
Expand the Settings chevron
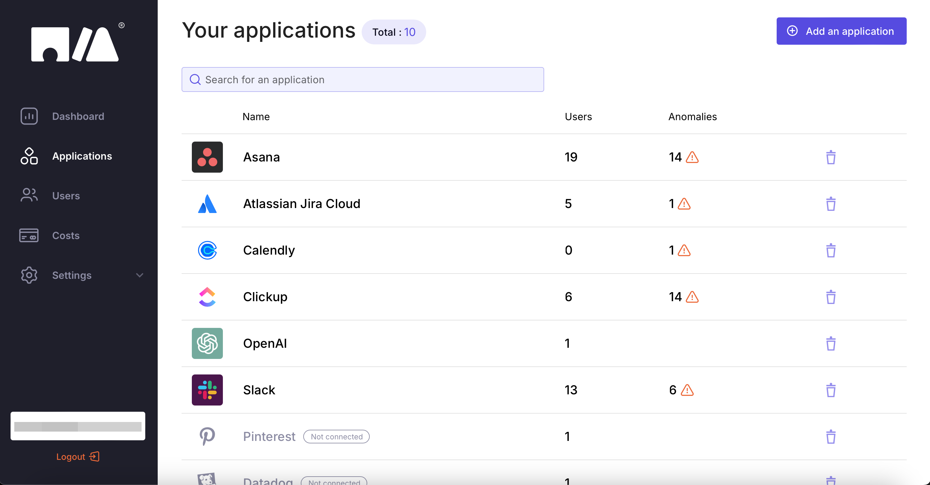point(140,275)
